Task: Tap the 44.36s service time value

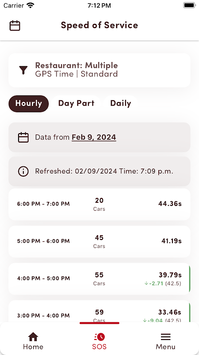Action: 170,204
